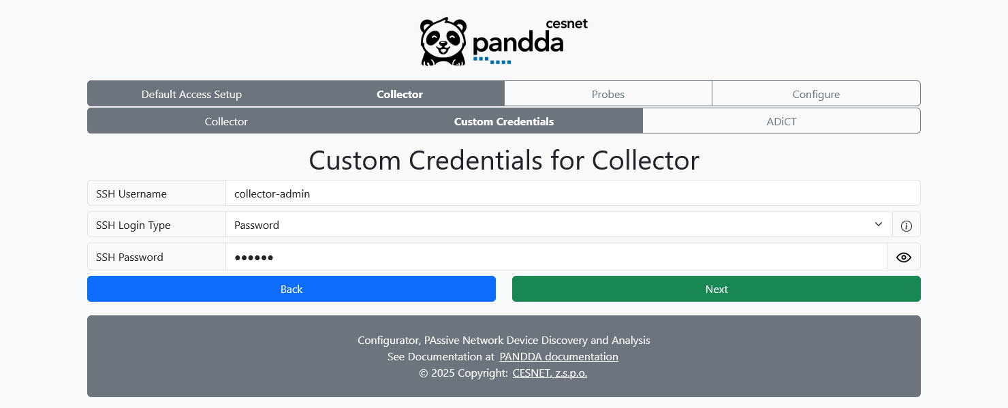Go to the Default Access Setup tab
The image size is (1008, 408).
pyautogui.click(x=191, y=93)
